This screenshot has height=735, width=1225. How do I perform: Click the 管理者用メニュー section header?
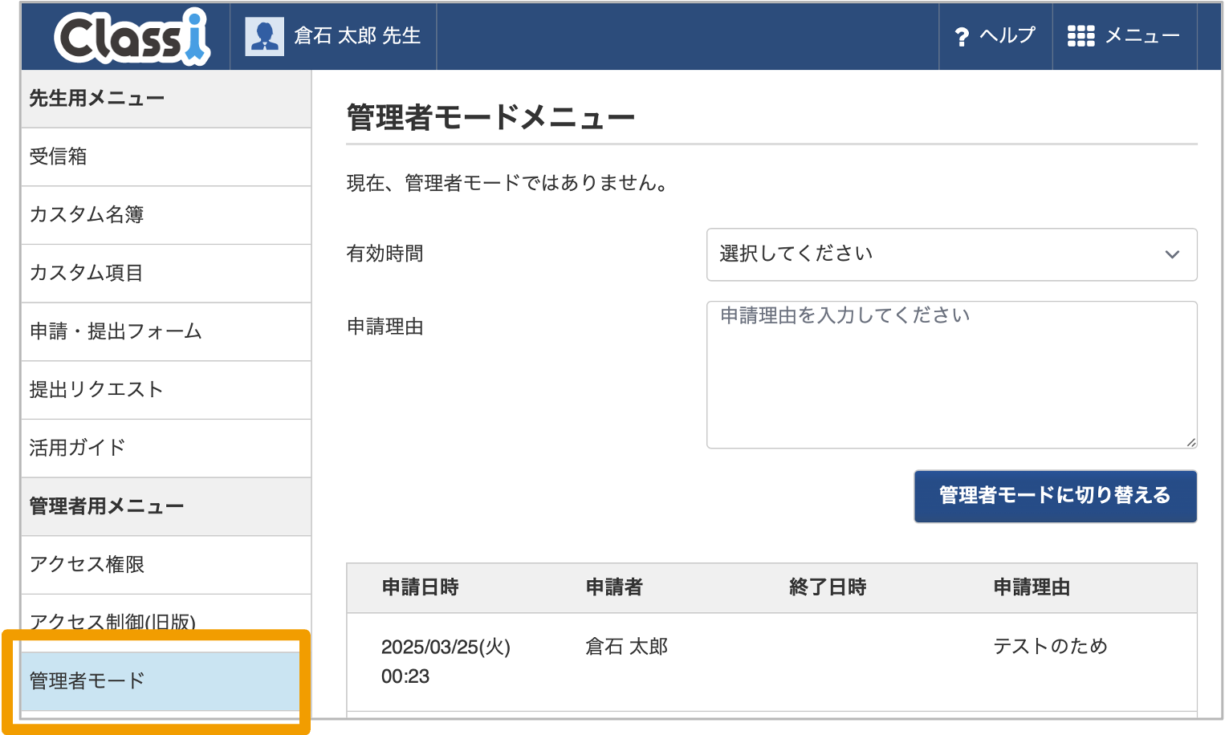[166, 506]
